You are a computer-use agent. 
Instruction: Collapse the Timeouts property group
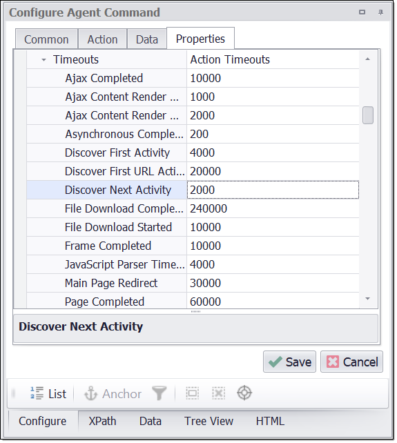click(43, 60)
